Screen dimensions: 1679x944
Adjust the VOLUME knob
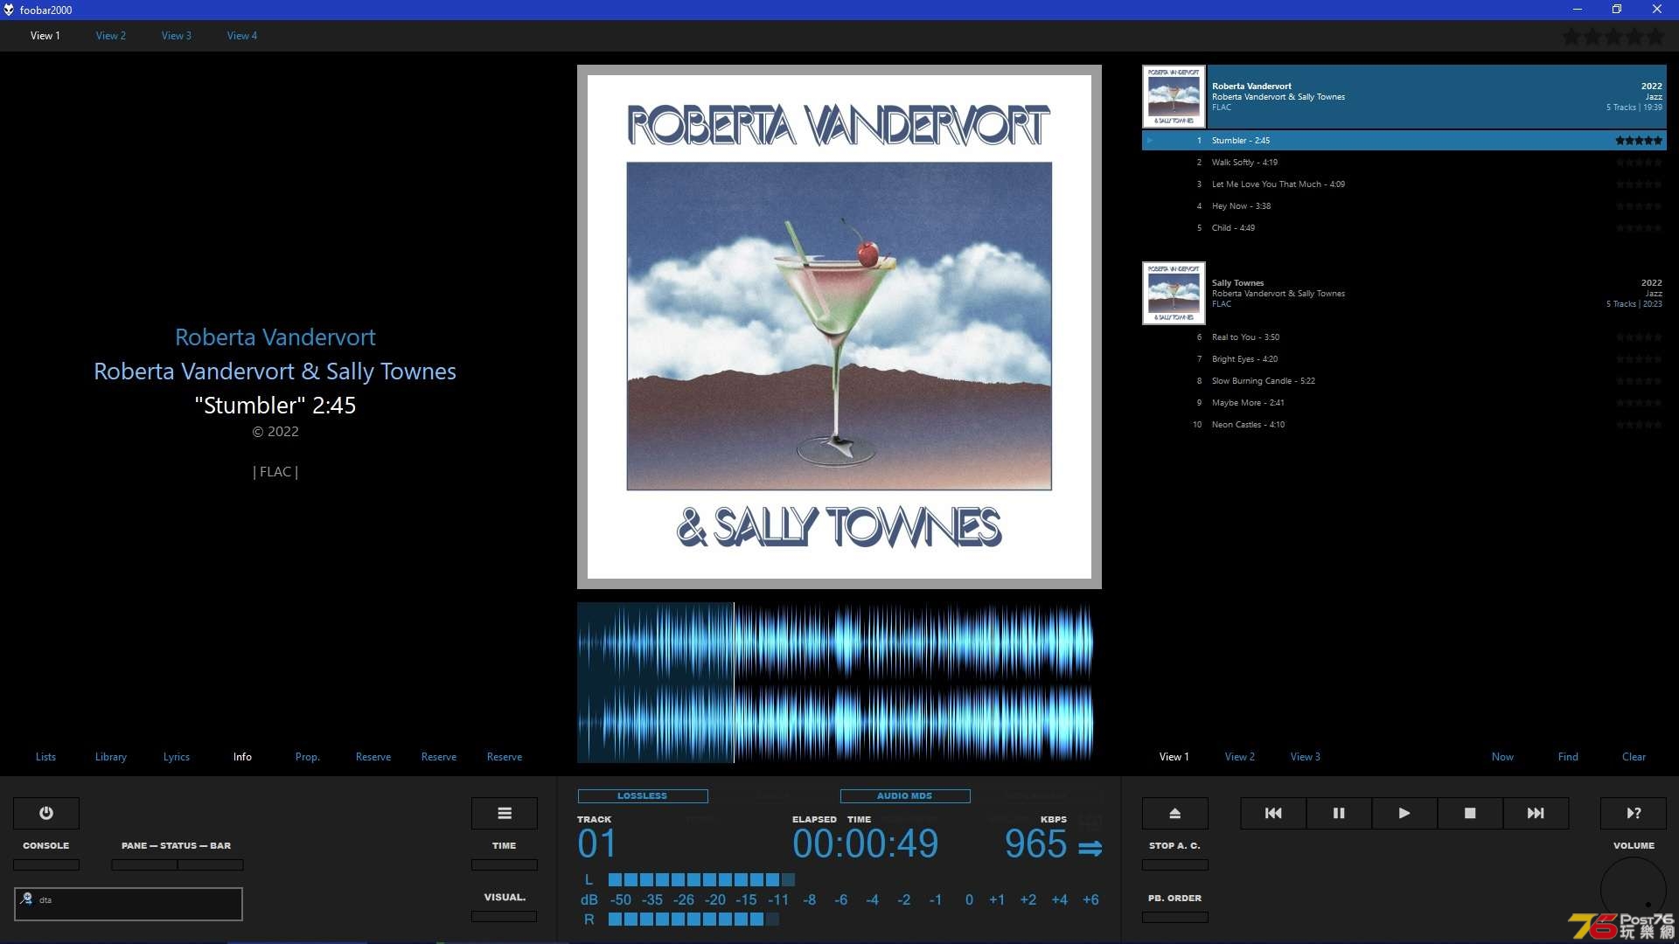tap(1634, 890)
